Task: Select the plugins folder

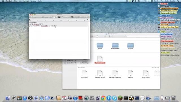Action: coord(130,46)
